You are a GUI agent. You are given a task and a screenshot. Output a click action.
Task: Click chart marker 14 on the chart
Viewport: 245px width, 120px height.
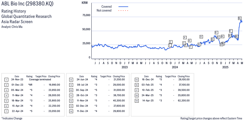pyautogui.click(x=222, y=36)
